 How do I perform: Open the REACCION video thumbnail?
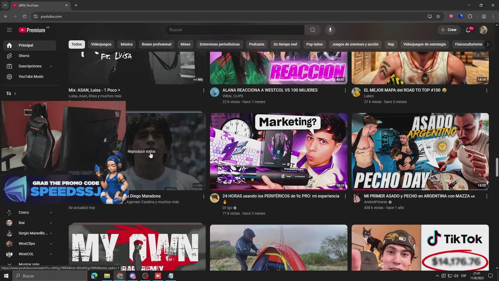279,68
